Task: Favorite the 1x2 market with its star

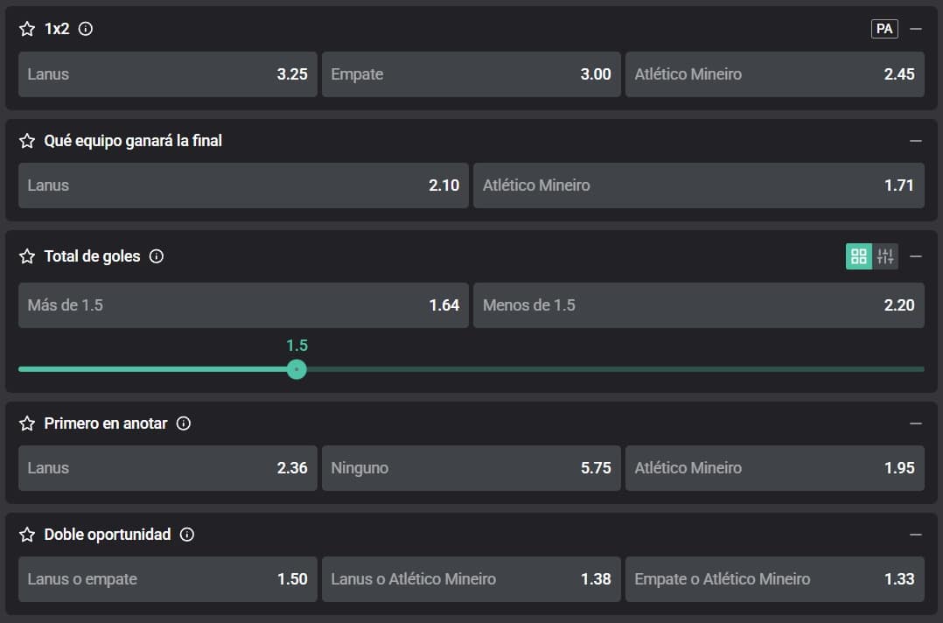Action: (x=27, y=29)
